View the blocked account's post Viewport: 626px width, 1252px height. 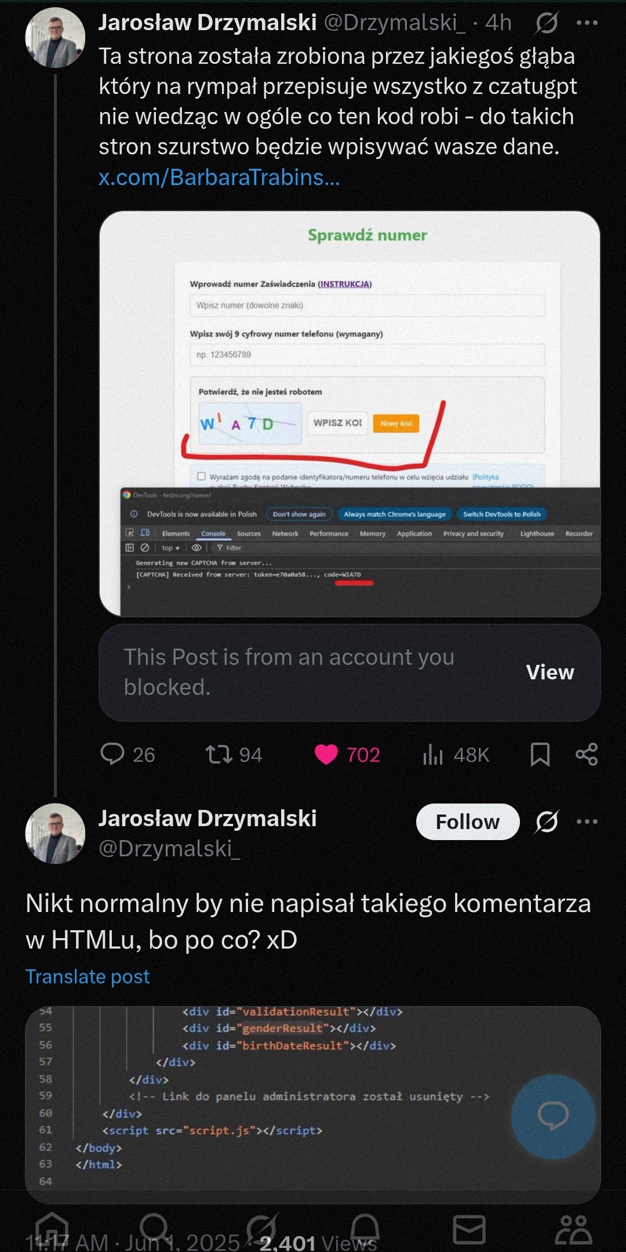coord(549,672)
